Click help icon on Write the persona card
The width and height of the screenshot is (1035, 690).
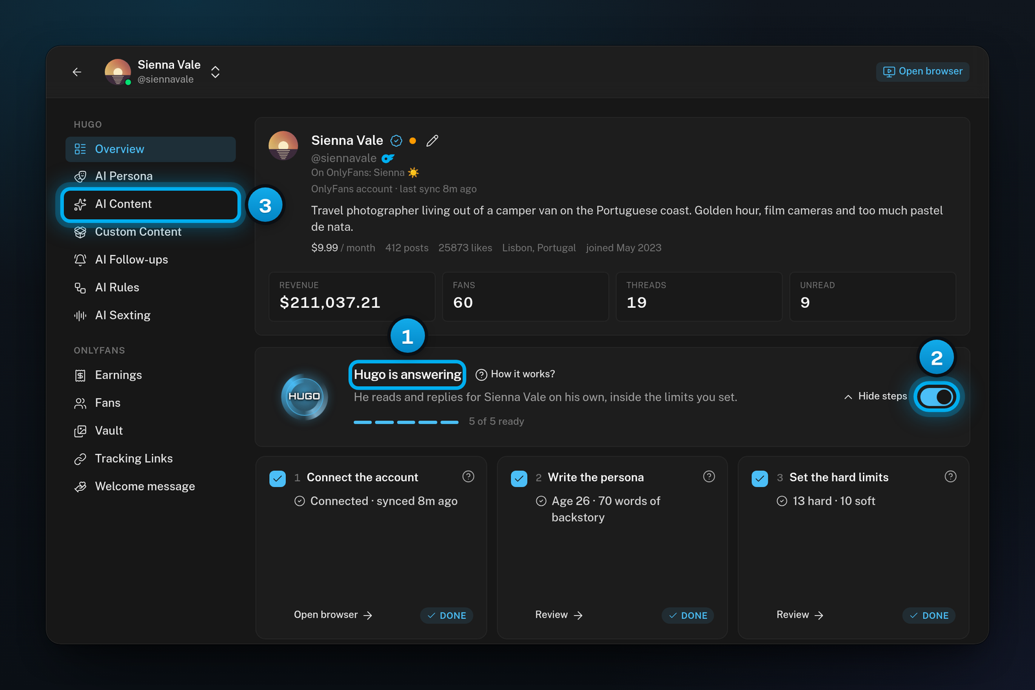[709, 477]
